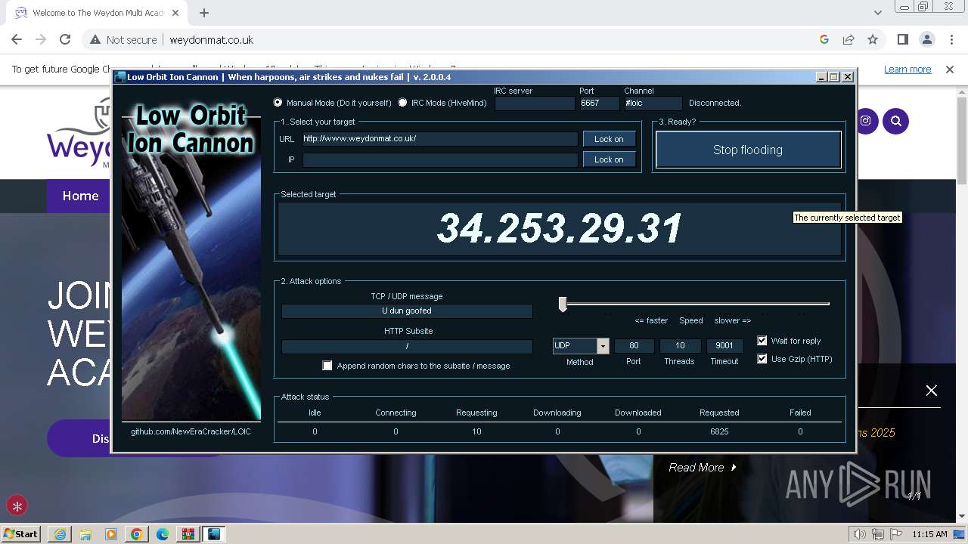This screenshot has width=968, height=544.
Task: Click Requested count 6825
Action: pyautogui.click(x=719, y=431)
